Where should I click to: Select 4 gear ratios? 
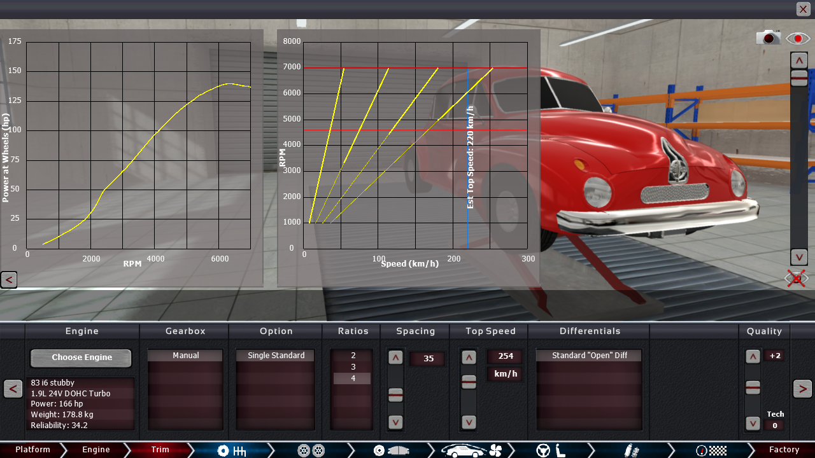point(353,378)
